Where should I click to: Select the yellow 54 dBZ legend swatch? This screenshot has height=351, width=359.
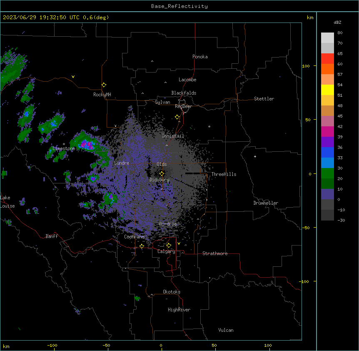click(327, 90)
